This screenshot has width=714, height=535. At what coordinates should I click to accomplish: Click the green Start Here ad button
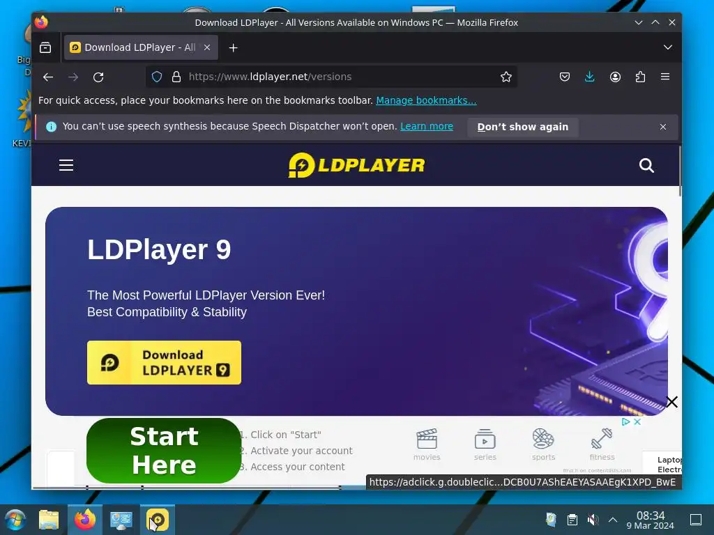click(x=164, y=451)
